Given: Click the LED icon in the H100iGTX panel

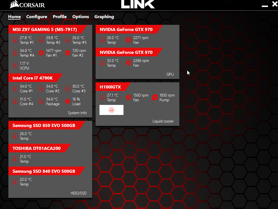Looking at the screenshot, I should point(111,110).
